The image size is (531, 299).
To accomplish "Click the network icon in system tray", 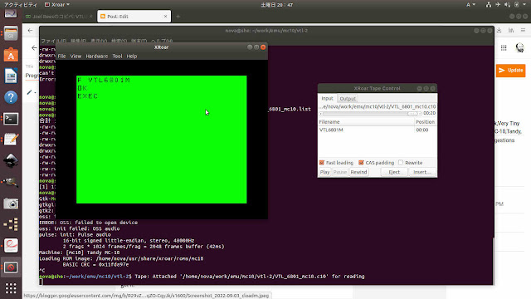I will pyautogui.click(x=489, y=5).
